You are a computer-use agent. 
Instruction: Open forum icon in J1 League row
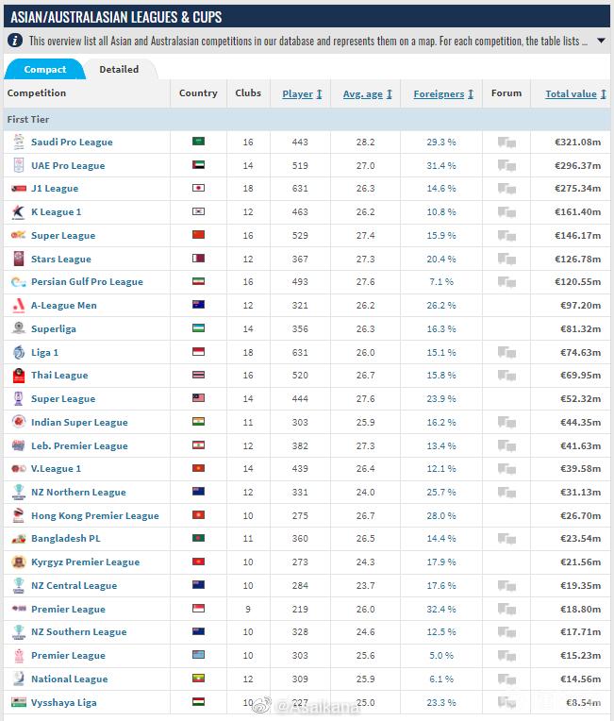(506, 189)
